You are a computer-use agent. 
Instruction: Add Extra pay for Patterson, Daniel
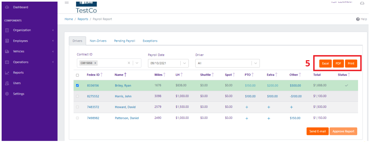click(269, 118)
